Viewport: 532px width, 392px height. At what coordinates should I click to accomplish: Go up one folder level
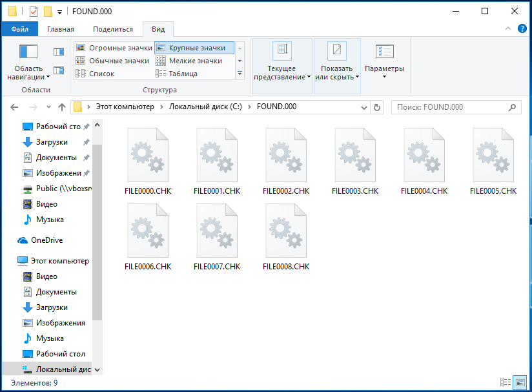coord(62,107)
